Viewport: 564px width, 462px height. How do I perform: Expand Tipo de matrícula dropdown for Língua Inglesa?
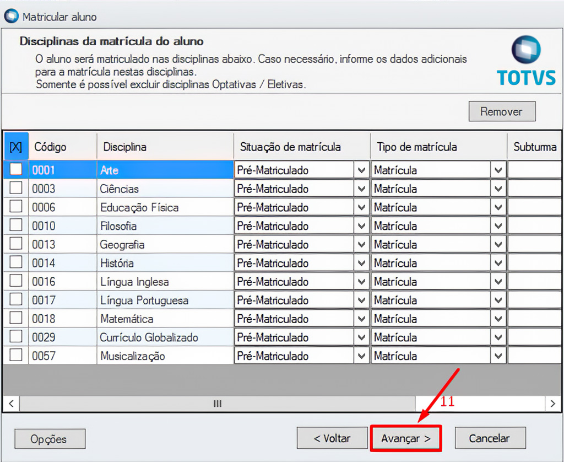click(x=498, y=282)
